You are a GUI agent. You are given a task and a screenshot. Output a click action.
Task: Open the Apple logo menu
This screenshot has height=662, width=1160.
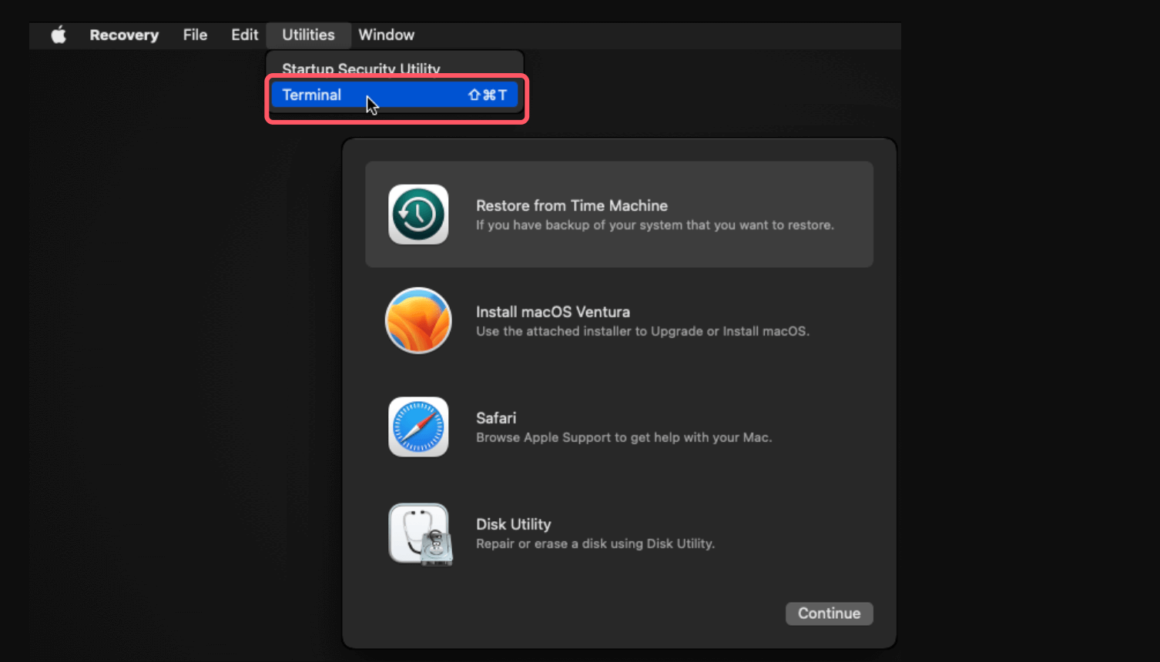tap(59, 35)
